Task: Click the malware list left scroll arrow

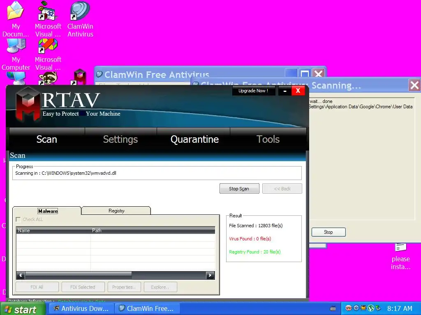Action: tap(21, 275)
